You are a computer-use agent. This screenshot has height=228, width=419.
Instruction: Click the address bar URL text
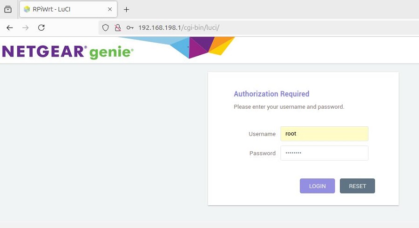(179, 28)
